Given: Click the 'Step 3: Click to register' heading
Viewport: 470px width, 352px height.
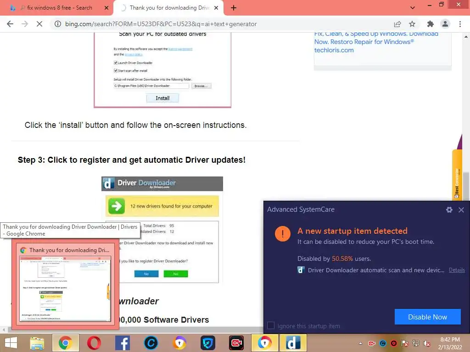Looking at the screenshot, I should coord(132,160).
